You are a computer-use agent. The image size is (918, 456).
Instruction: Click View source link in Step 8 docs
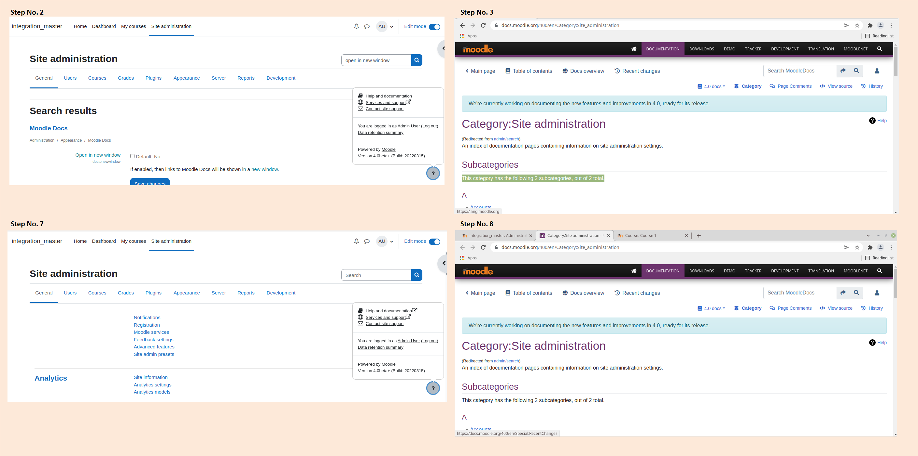pos(836,308)
